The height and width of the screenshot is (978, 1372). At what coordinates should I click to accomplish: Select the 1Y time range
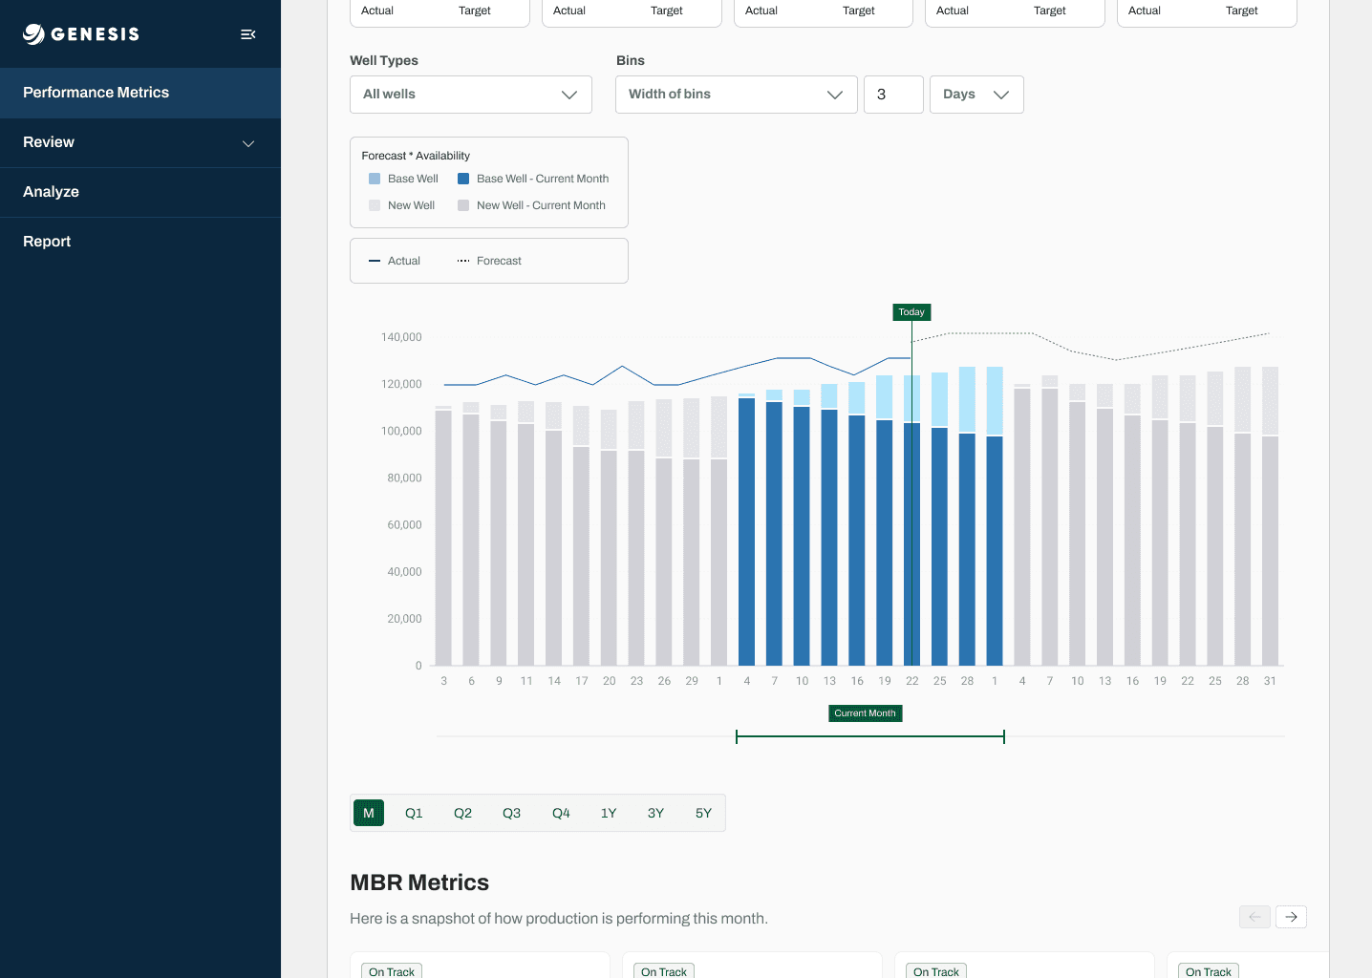tap(609, 813)
